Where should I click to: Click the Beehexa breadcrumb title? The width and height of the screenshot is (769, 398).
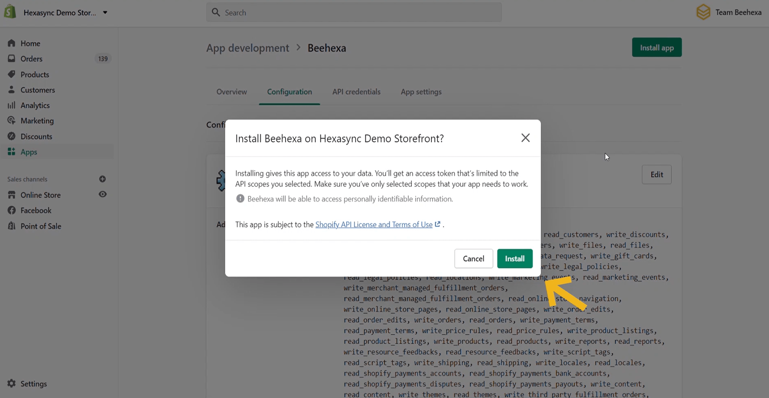pyautogui.click(x=327, y=48)
